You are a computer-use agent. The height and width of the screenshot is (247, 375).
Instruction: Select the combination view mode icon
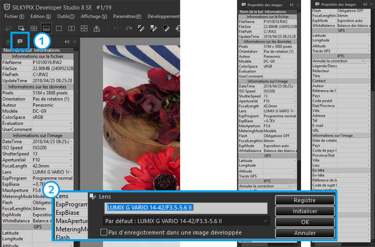click(x=46, y=28)
